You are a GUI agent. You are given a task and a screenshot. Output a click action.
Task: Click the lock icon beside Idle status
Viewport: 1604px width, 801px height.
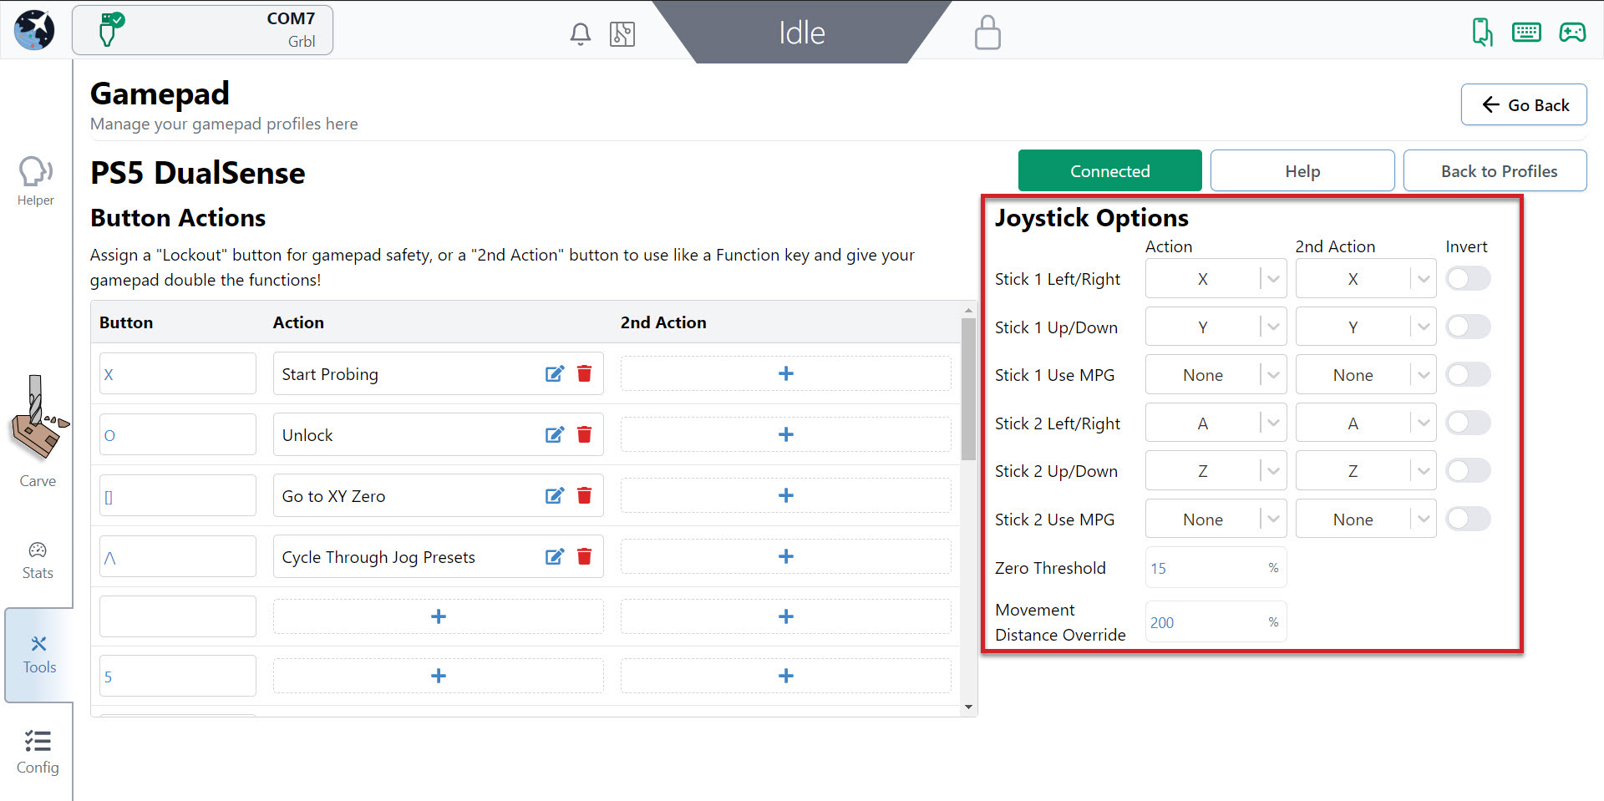click(x=987, y=33)
